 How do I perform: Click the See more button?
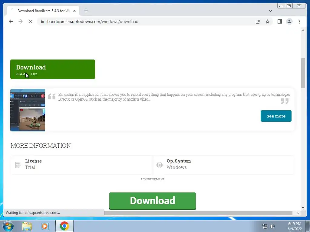pos(276,116)
